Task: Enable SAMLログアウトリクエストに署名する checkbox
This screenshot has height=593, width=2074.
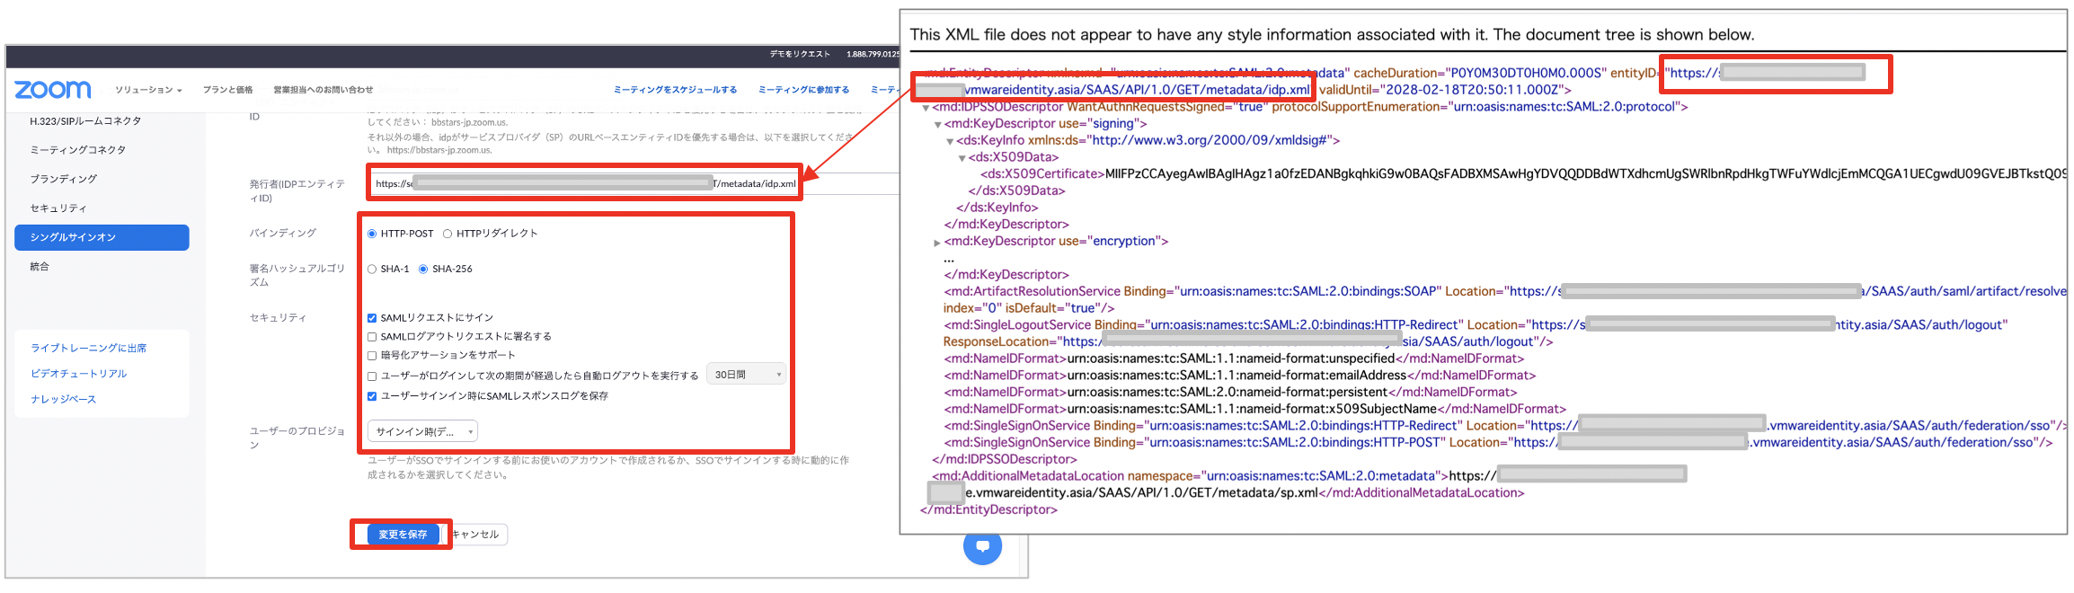Action: [372, 337]
